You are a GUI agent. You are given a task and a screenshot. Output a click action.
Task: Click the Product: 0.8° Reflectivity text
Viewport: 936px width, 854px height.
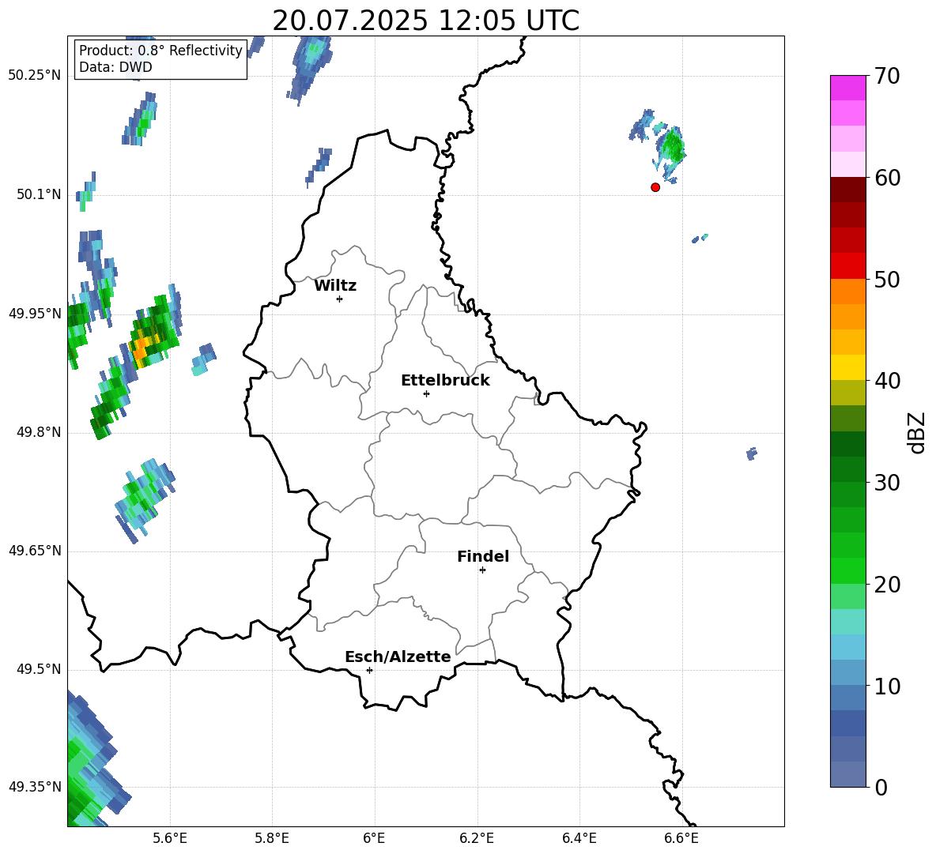(160, 50)
